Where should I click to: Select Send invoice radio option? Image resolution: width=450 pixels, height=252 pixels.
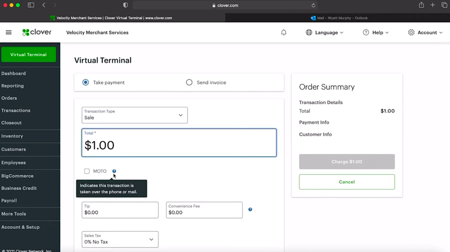click(x=189, y=83)
